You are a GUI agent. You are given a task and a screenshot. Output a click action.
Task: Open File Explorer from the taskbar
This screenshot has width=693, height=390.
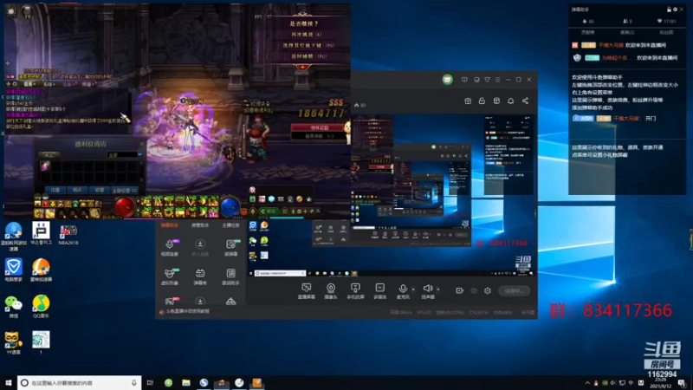coord(186,382)
